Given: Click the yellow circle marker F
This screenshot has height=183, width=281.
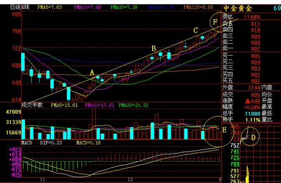Looking at the screenshot, I should 215,22.
